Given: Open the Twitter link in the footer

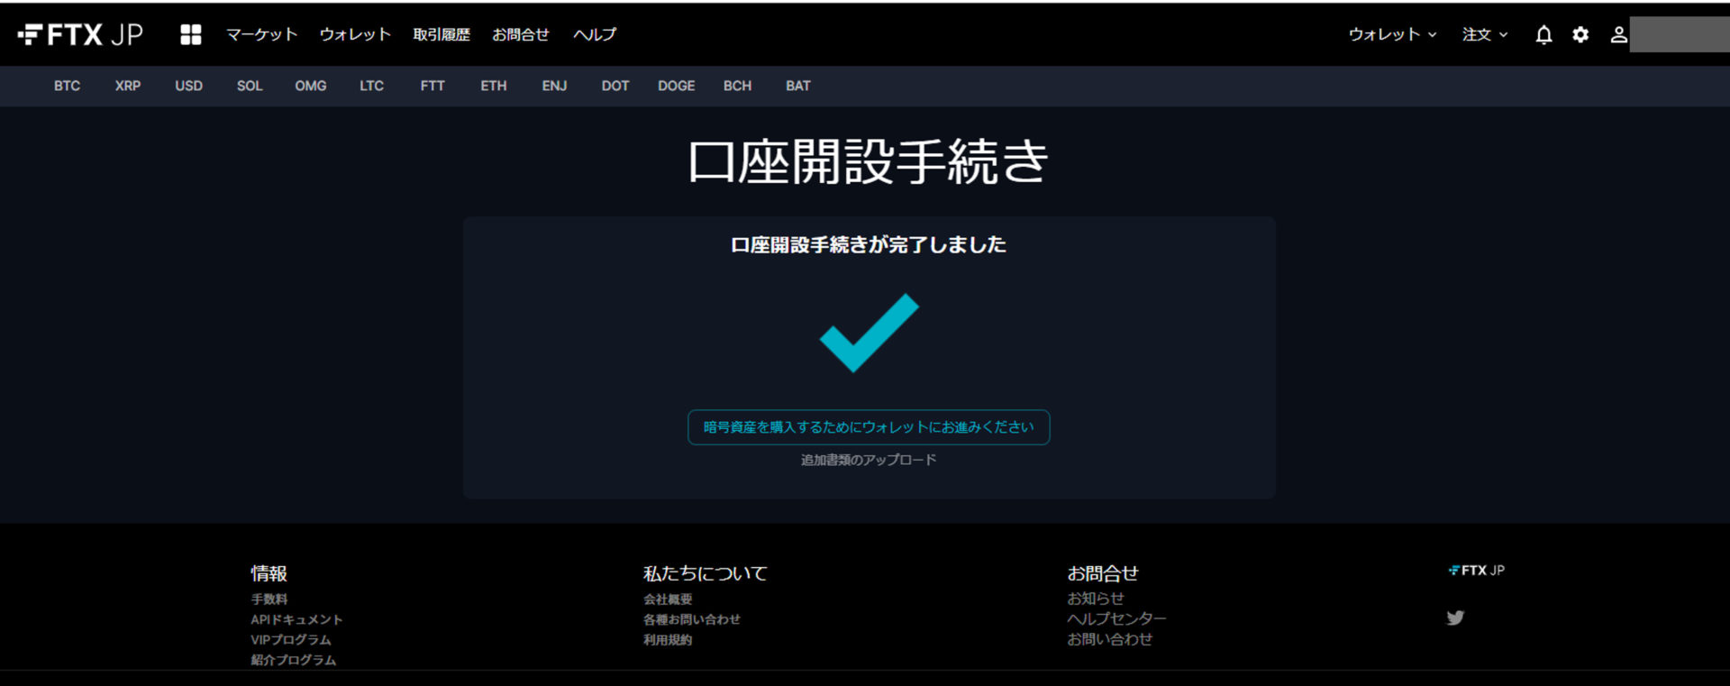Looking at the screenshot, I should click(x=1455, y=617).
